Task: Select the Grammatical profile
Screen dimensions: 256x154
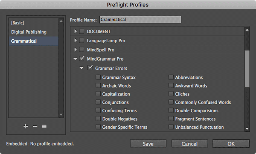Action: click(x=34, y=41)
